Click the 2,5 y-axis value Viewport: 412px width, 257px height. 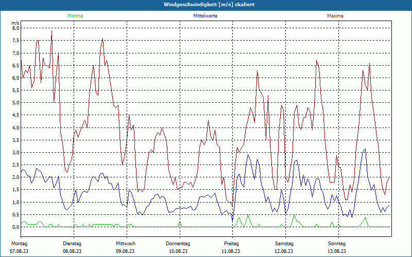16,165
